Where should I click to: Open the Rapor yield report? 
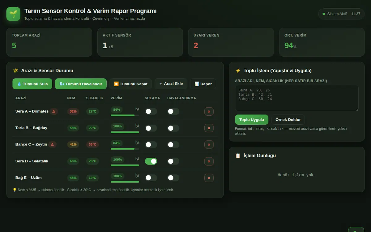203,84
